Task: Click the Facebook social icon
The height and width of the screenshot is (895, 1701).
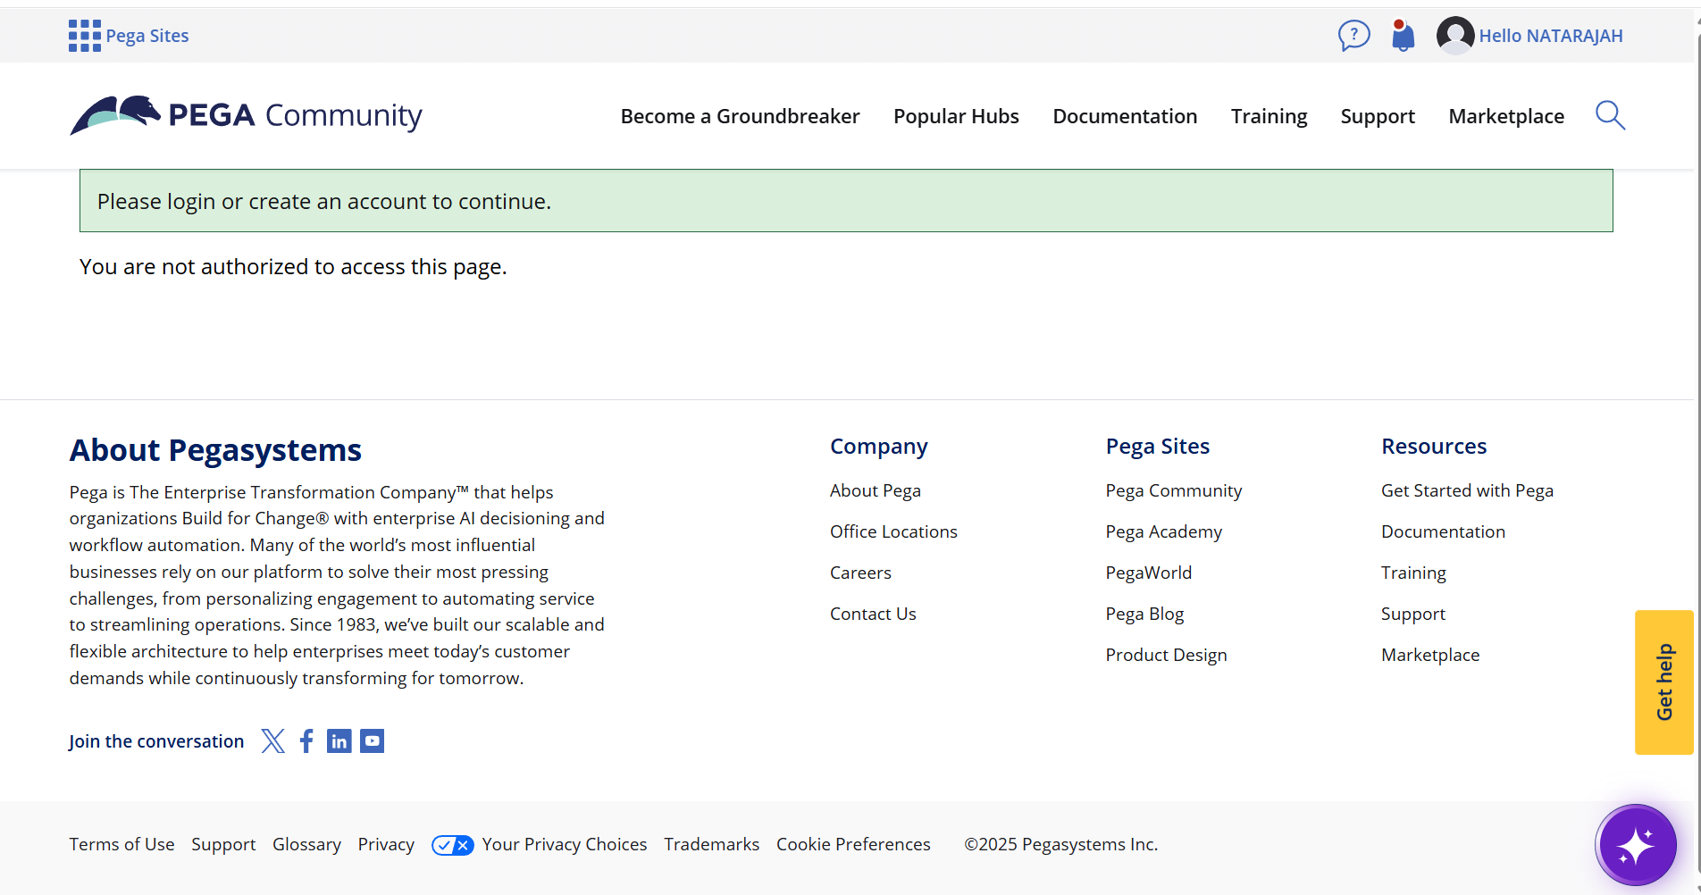Action: point(306,740)
